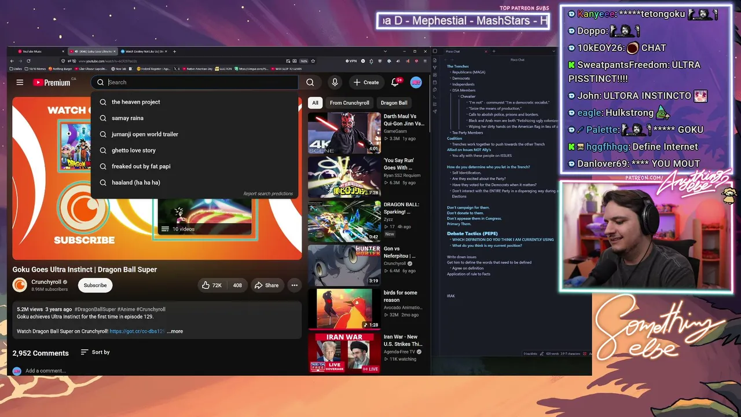This screenshot has height=417, width=741.
Task: Subscribe to the Crunchyroll channel
Action: tap(95, 285)
